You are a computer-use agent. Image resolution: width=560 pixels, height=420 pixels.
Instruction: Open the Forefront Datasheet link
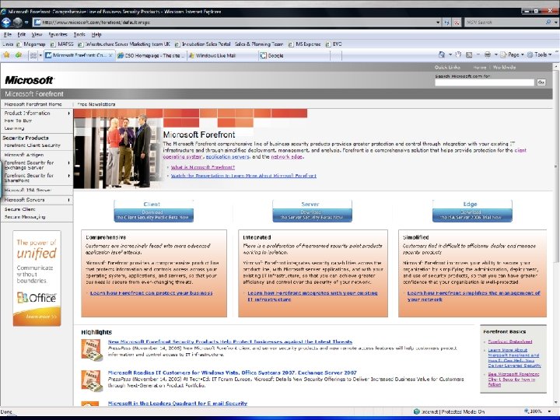(510, 341)
